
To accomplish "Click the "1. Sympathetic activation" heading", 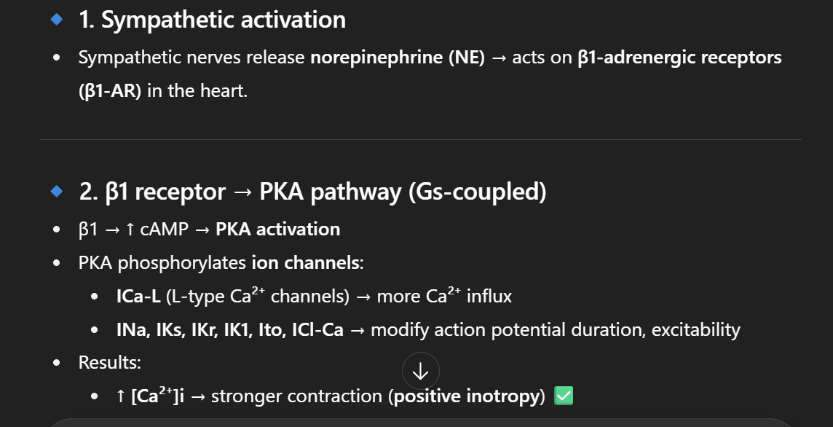I will tap(212, 20).
